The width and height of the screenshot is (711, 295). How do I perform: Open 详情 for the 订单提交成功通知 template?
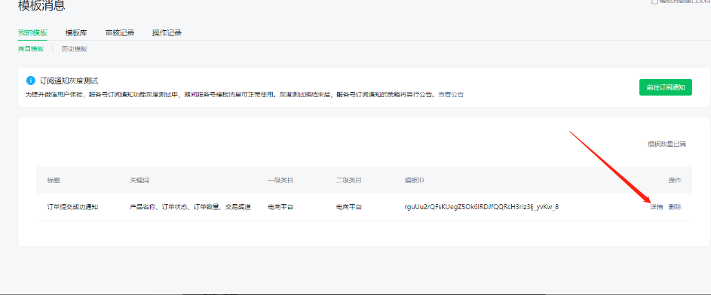click(x=657, y=207)
